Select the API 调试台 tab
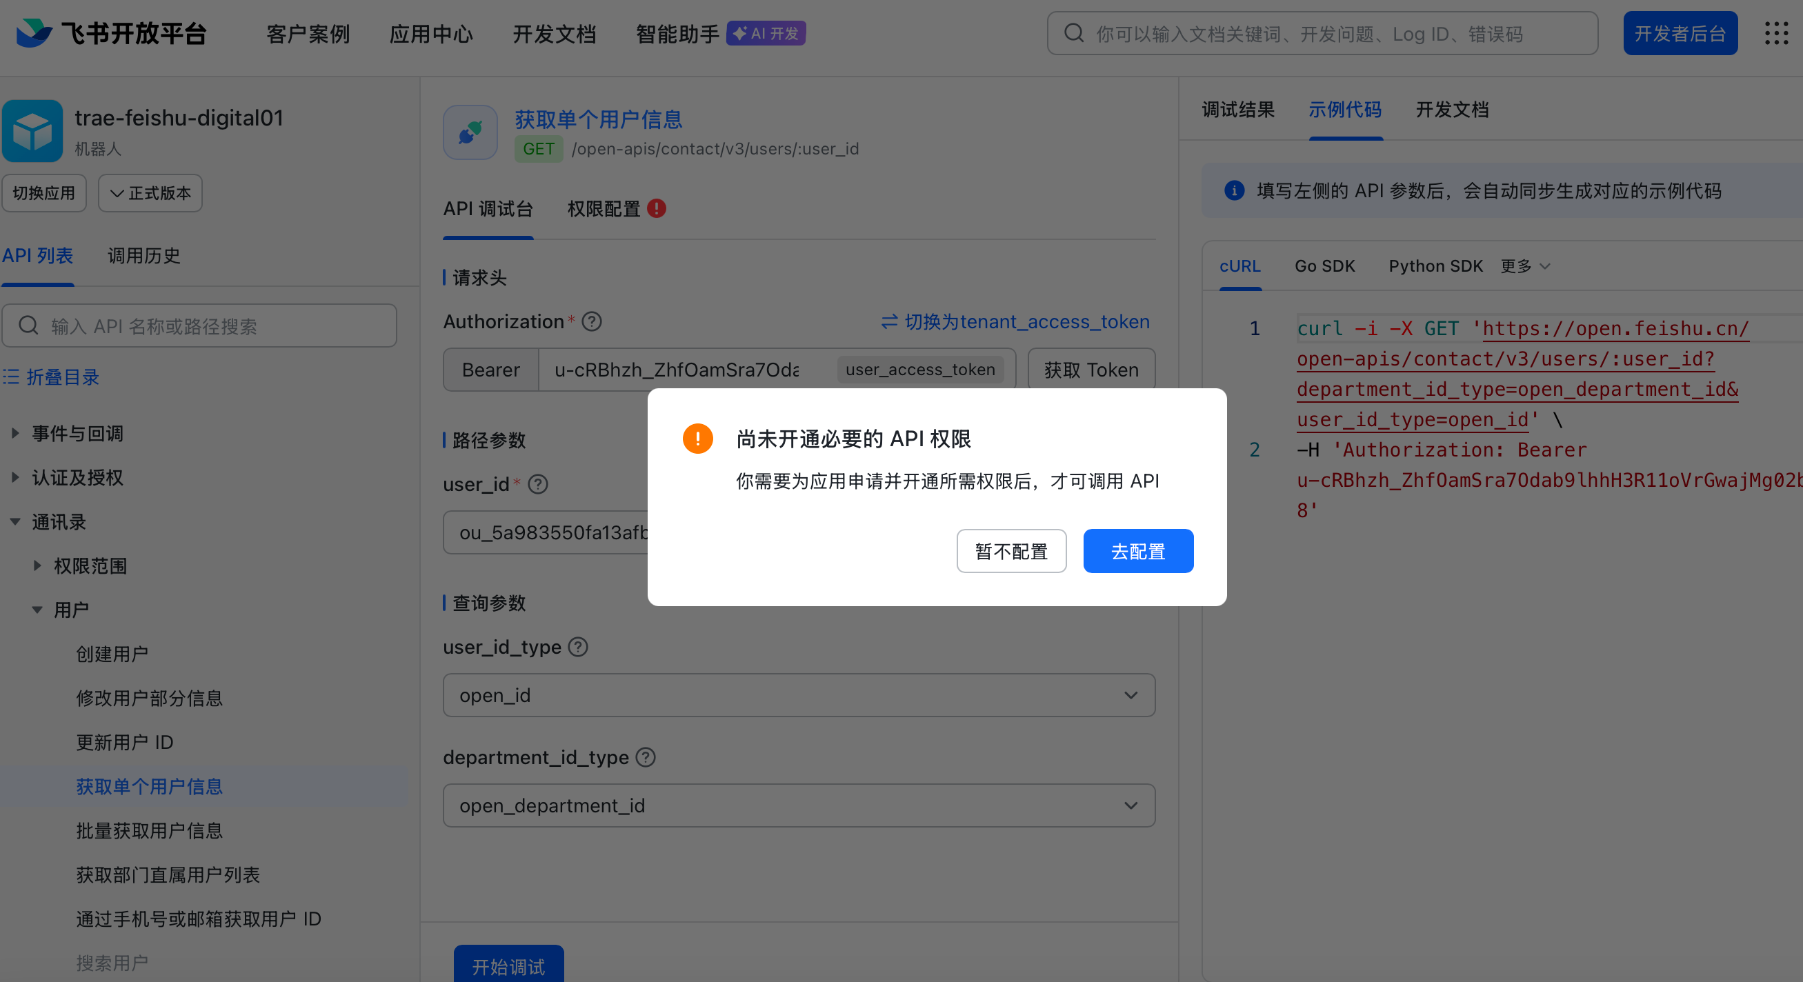This screenshot has height=982, width=1803. point(488,208)
